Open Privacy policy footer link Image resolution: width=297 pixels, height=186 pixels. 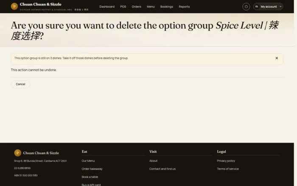click(226, 161)
